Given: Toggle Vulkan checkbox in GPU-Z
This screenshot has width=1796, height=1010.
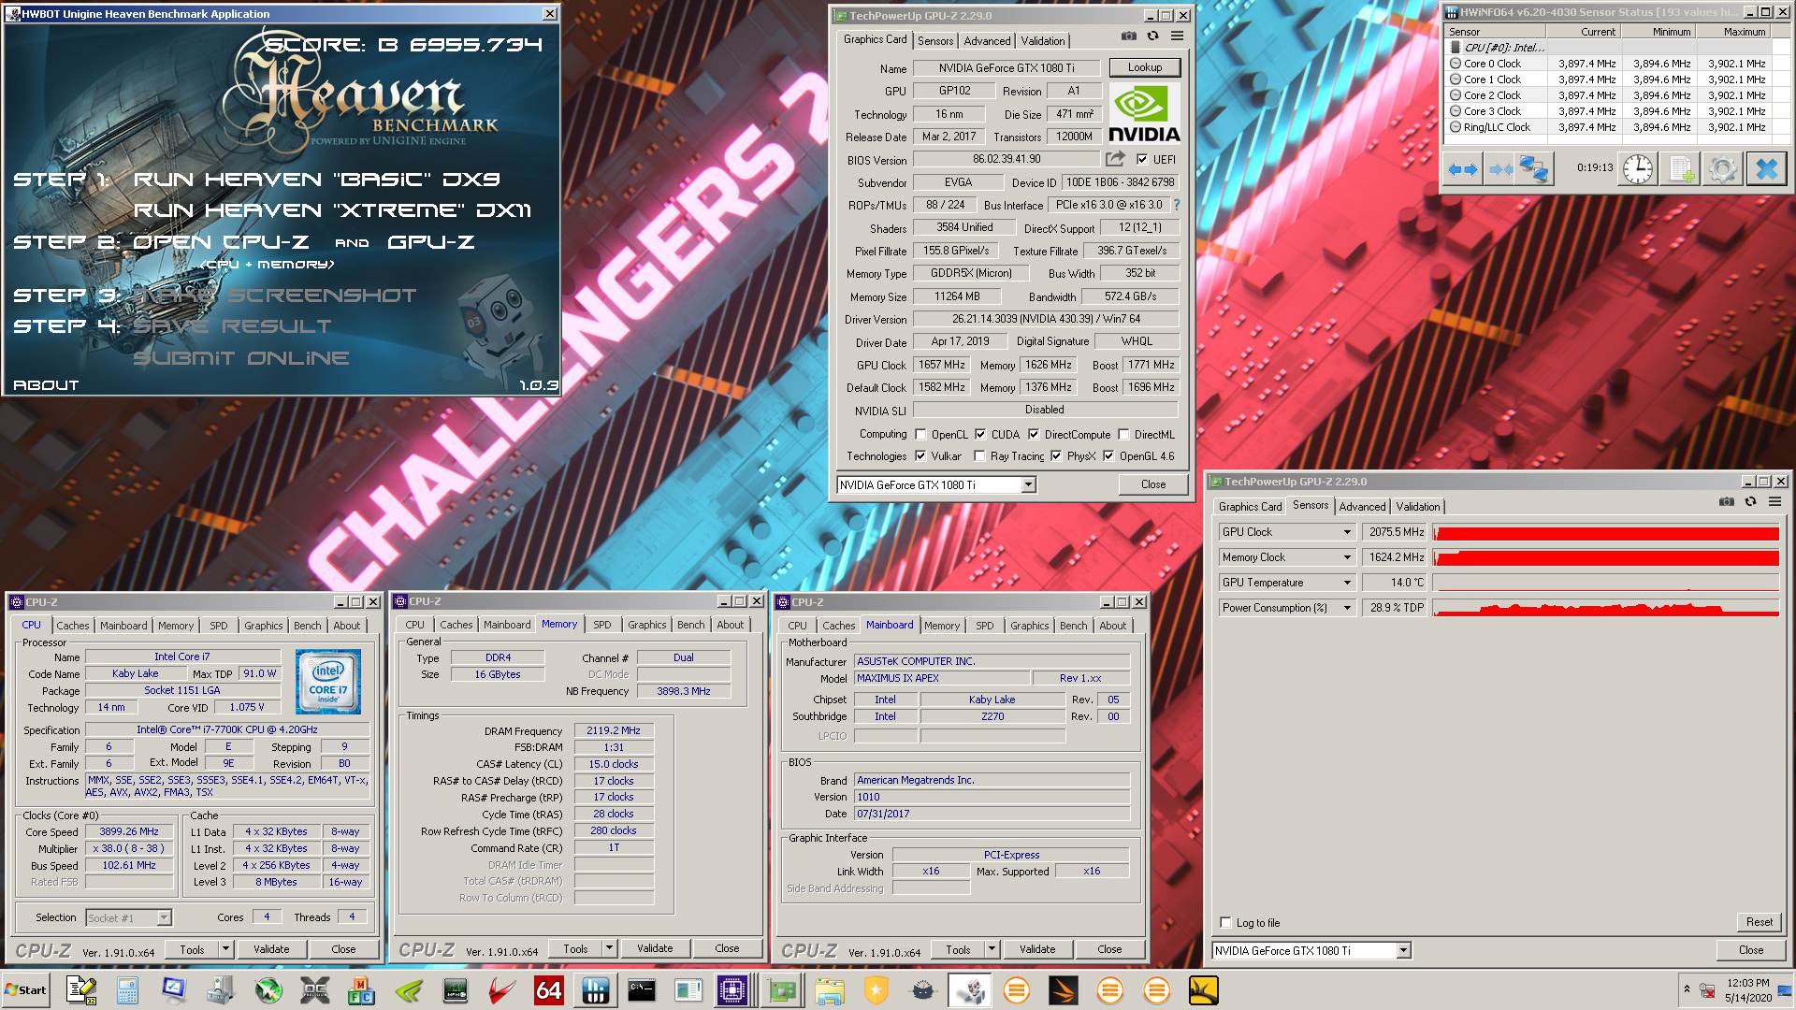Looking at the screenshot, I should coord(920,456).
